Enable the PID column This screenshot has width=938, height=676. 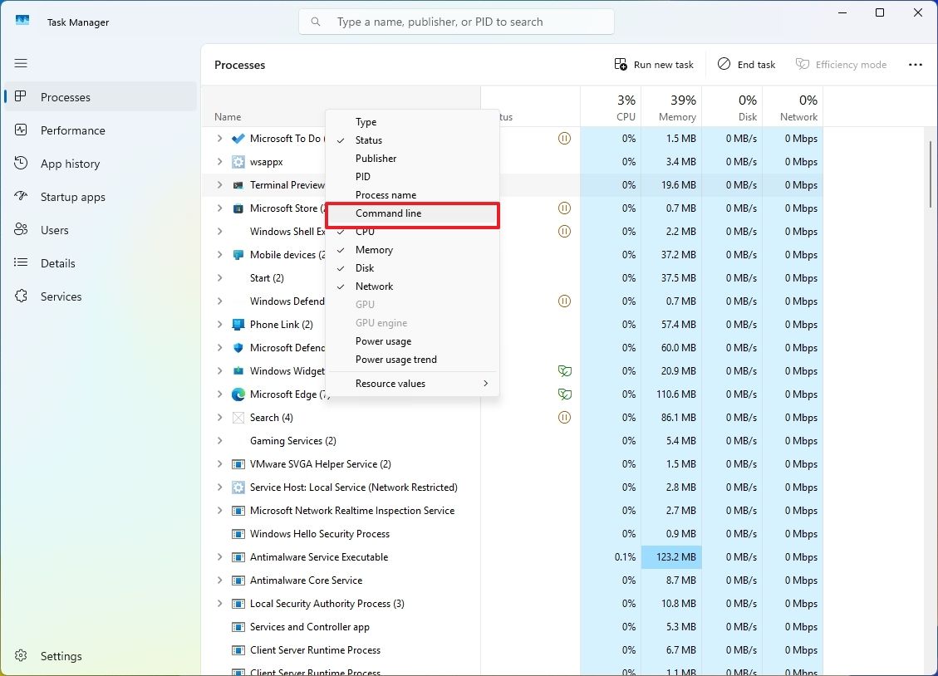363,176
